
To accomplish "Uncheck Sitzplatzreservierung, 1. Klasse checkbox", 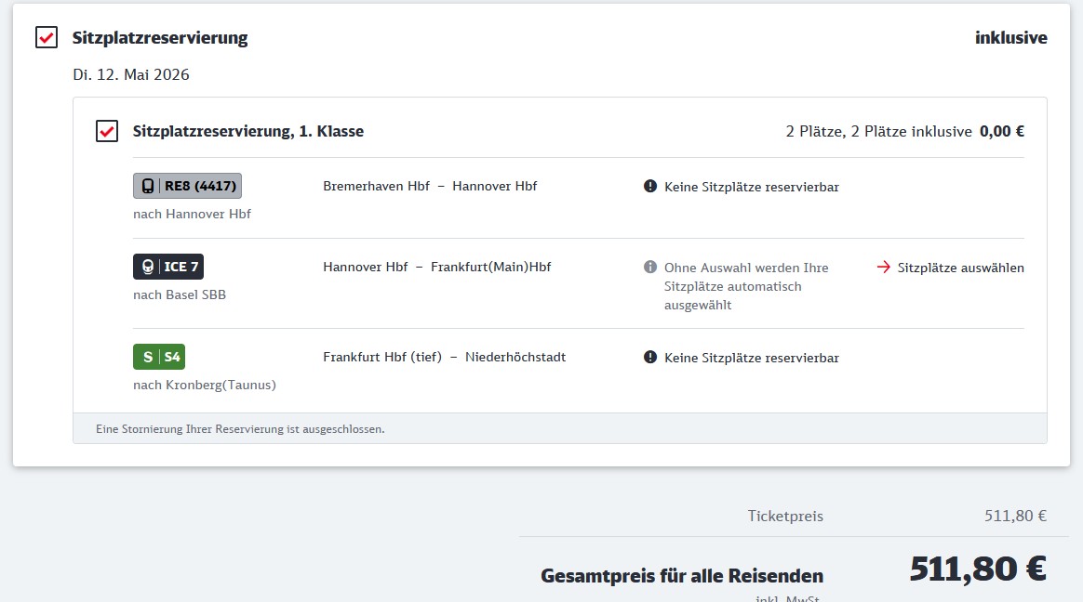I will click(107, 132).
